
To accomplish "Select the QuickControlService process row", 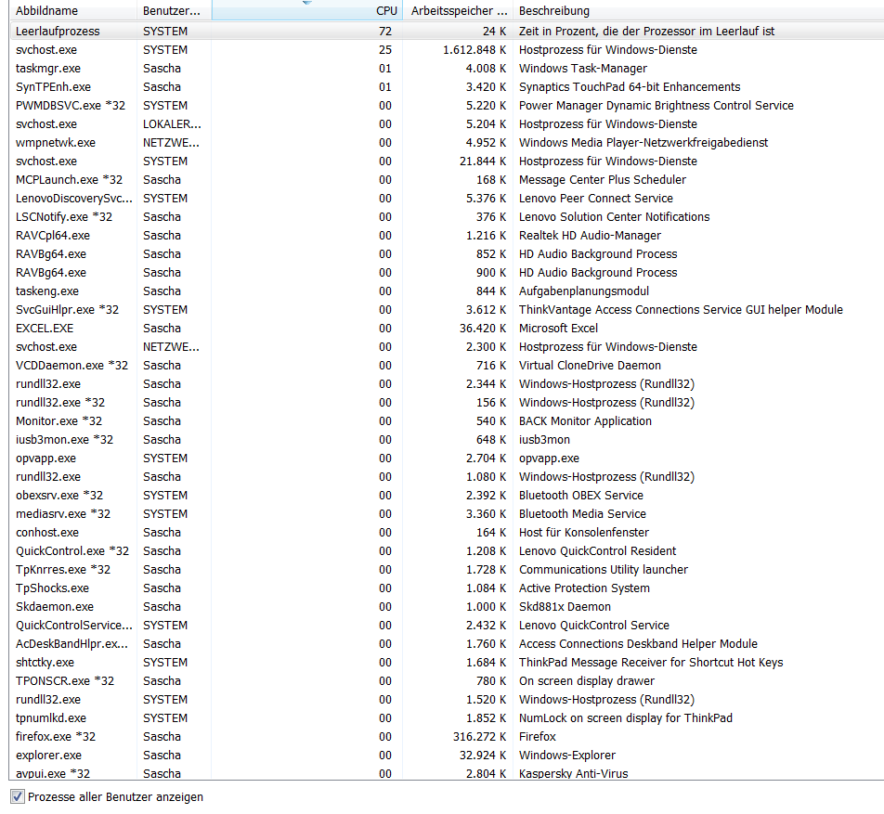I will pyautogui.click(x=447, y=626).
